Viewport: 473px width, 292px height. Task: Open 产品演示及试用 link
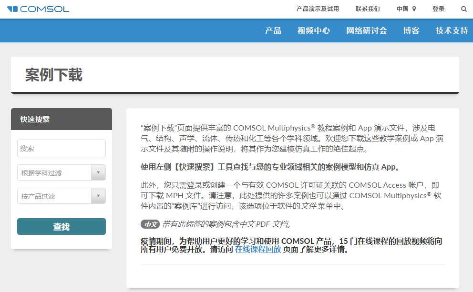pyautogui.click(x=318, y=9)
